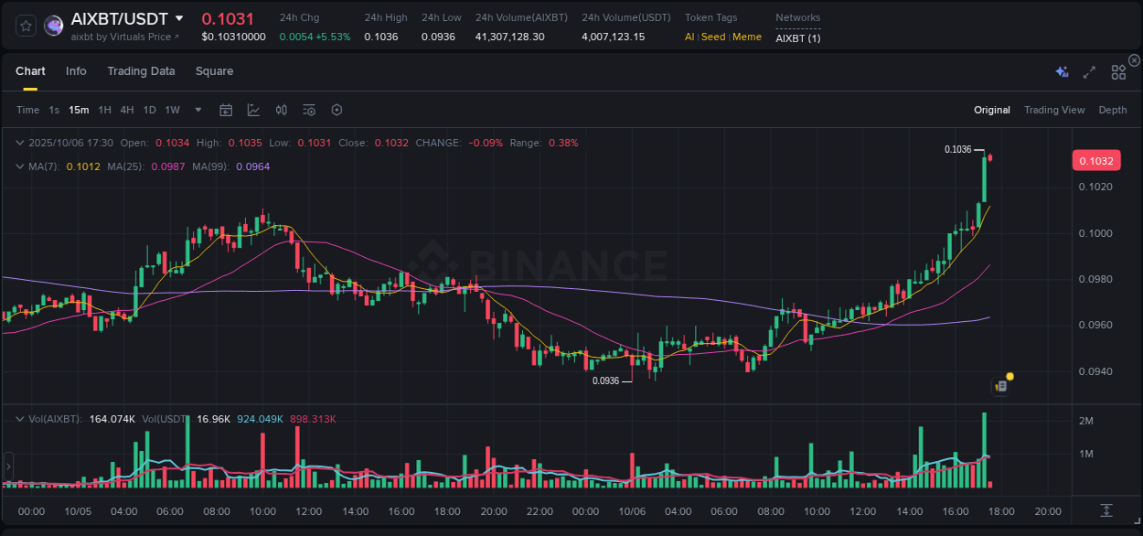Open the chart style selector icon
This screenshot has height=536, width=1143.
(x=253, y=109)
